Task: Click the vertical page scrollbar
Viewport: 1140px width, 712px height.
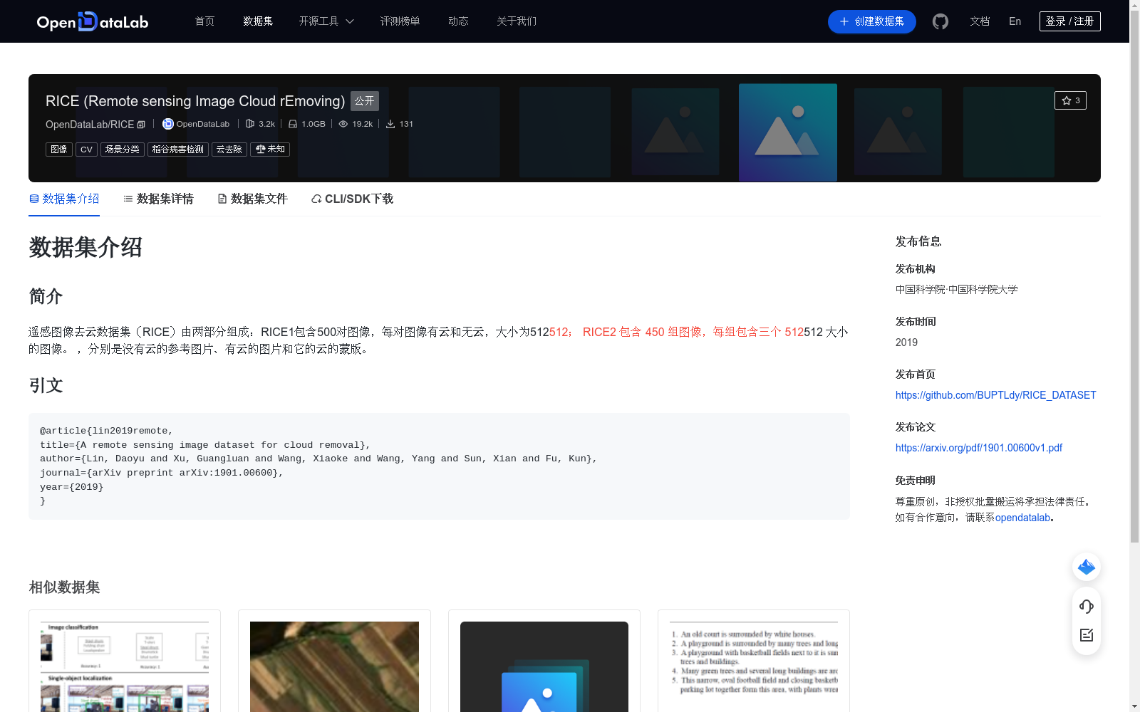Action: pyautogui.click(x=1134, y=278)
